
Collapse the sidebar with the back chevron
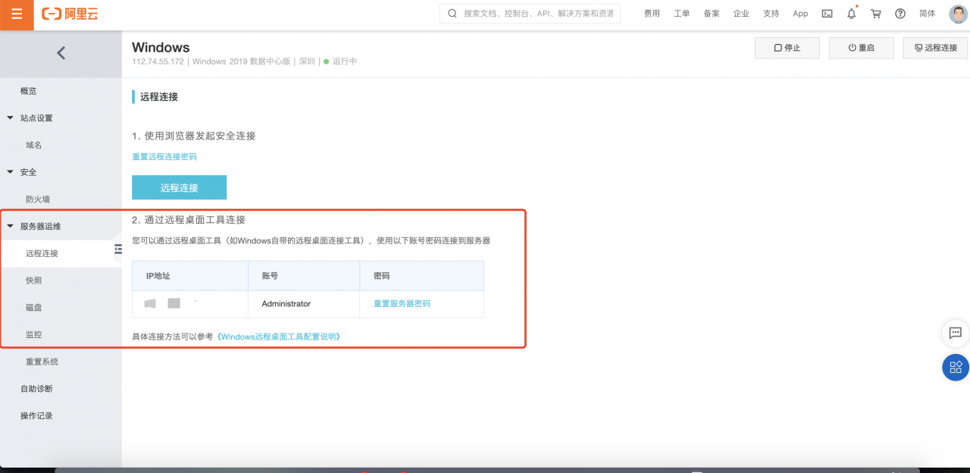61,53
